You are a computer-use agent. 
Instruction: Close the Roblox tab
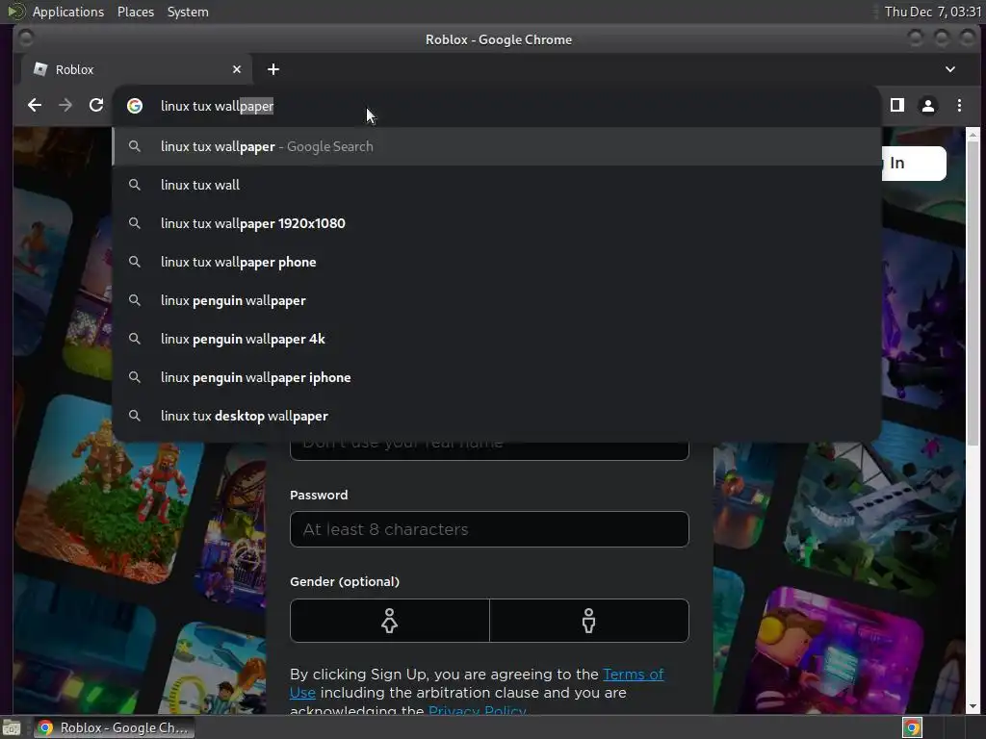pos(237,69)
